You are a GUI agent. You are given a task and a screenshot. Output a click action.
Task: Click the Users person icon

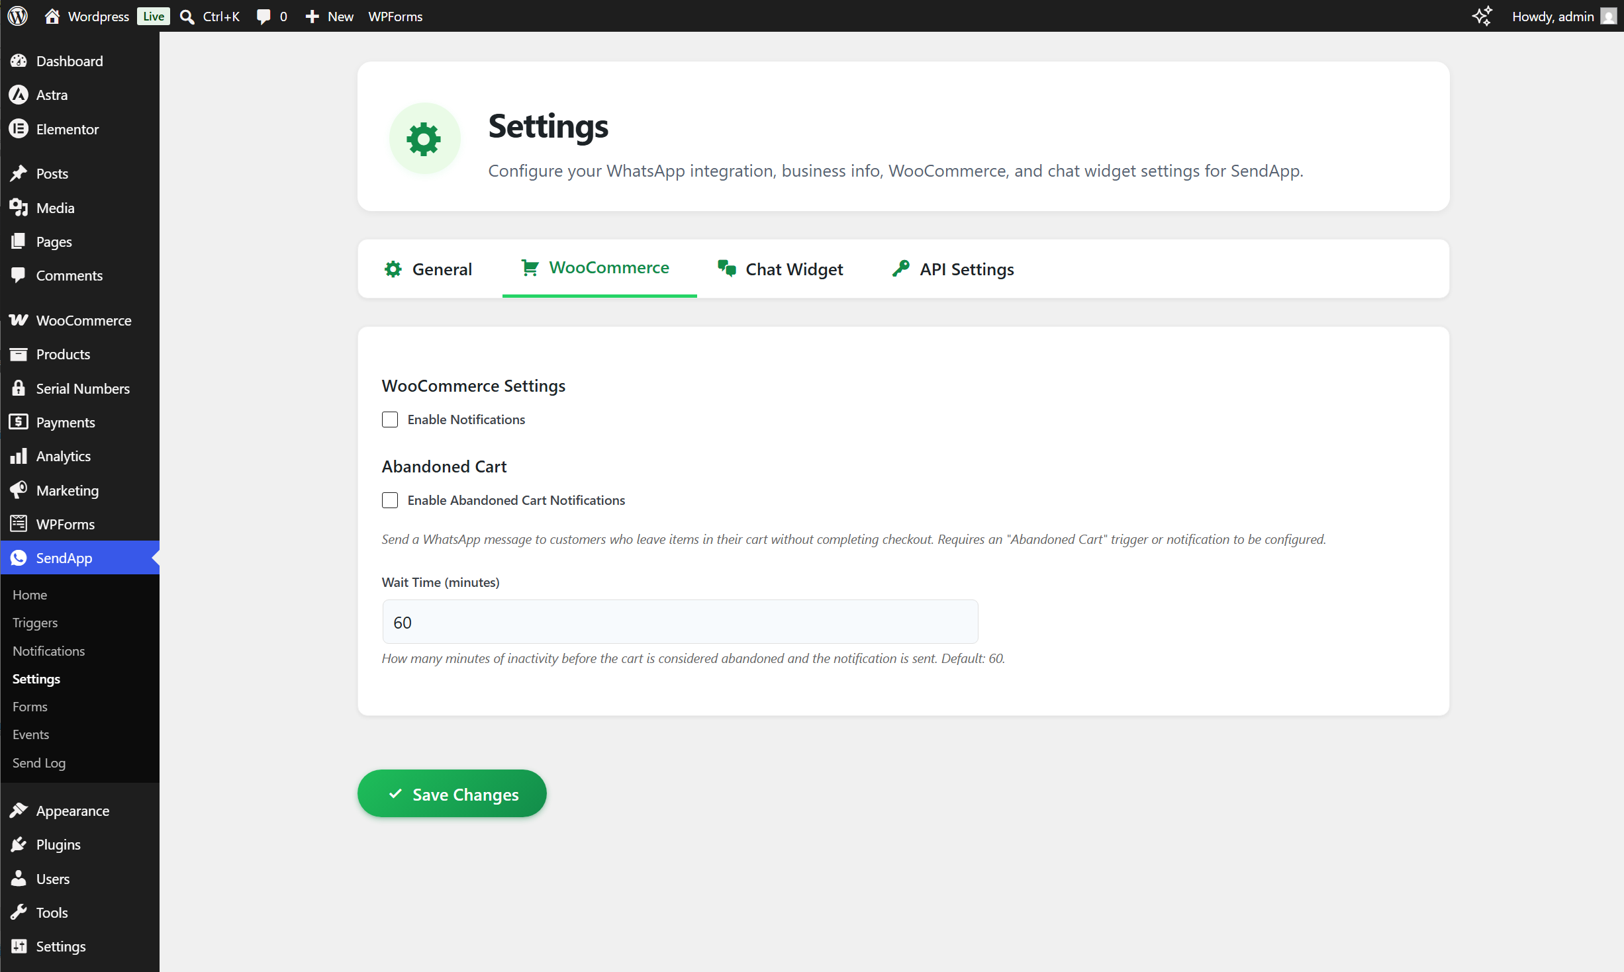[19, 878]
